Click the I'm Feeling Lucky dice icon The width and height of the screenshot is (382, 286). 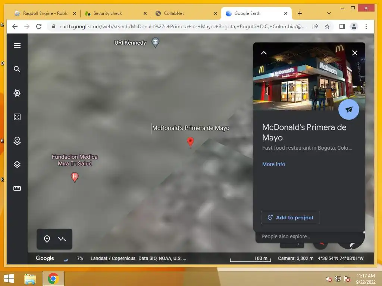[x=17, y=117]
